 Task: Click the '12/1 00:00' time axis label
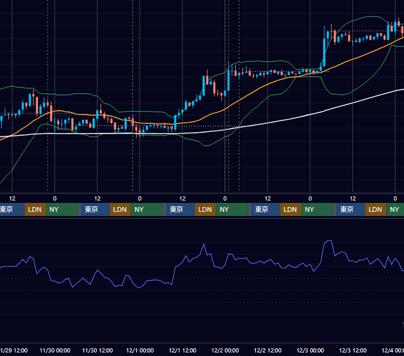(x=140, y=350)
